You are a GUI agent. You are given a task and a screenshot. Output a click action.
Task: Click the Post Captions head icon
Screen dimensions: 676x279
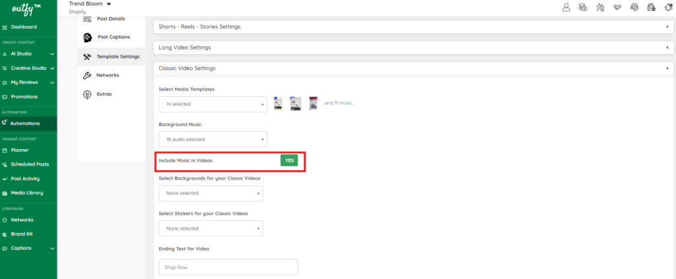(87, 38)
